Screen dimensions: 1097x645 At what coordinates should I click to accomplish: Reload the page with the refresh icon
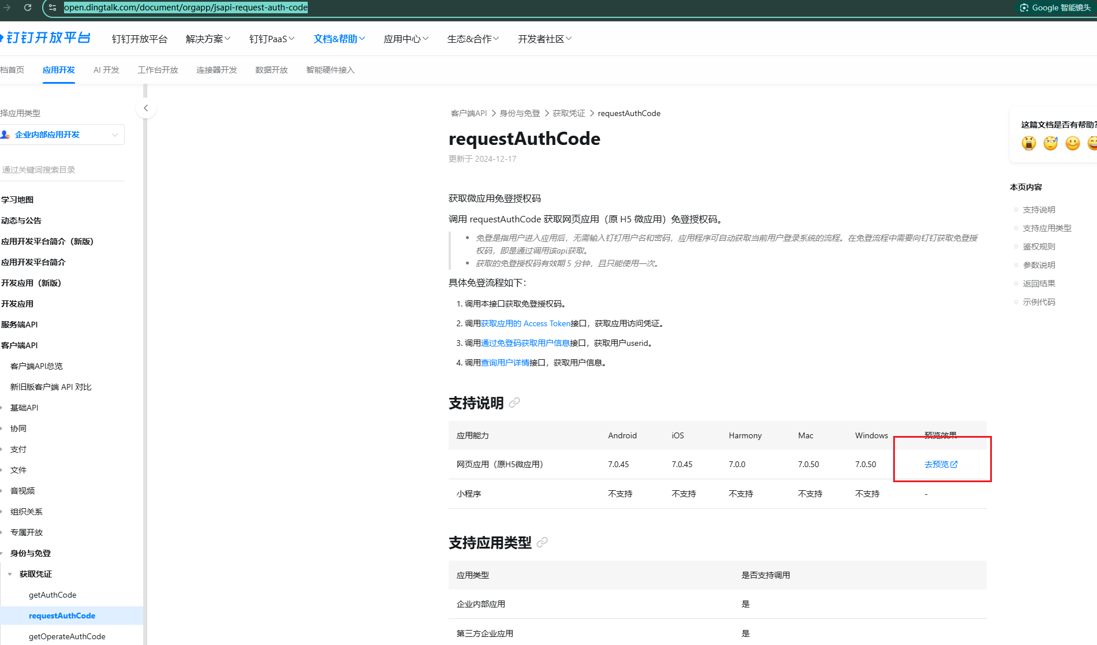(27, 8)
